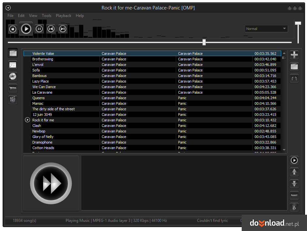
Task: Click the up arrow to move song up
Action: [294, 172]
